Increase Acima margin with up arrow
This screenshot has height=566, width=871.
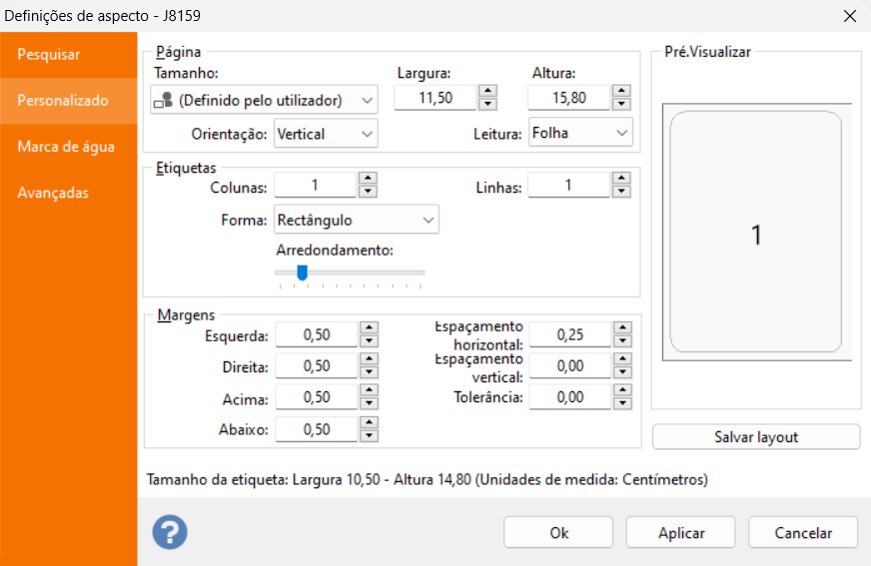pos(369,390)
